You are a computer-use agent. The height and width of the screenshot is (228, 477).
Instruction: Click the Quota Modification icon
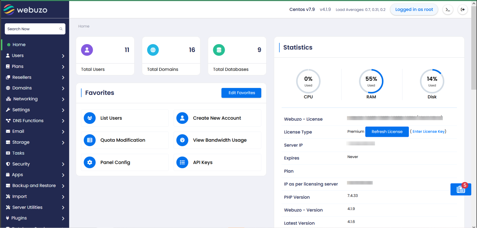90,140
